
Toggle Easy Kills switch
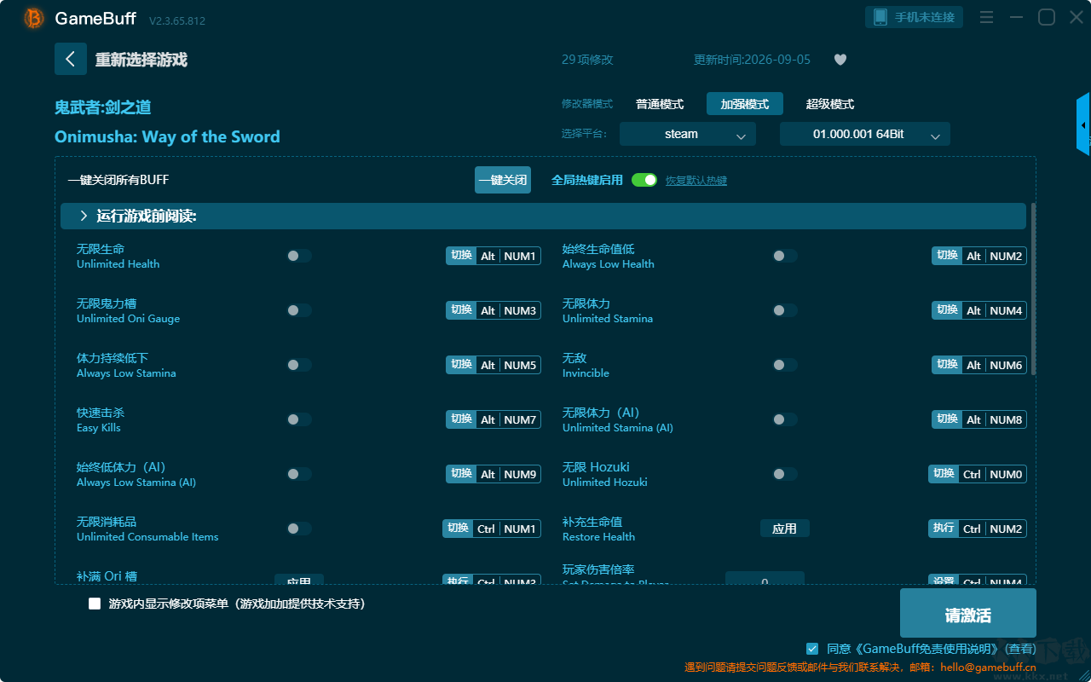pyautogui.click(x=299, y=419)
